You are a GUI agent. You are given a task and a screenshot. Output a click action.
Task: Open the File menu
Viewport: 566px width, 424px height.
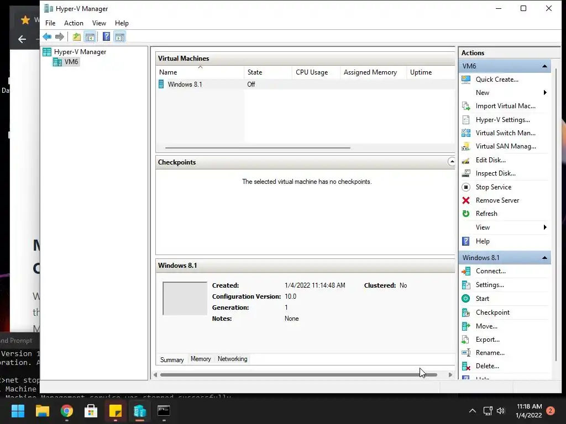click(50, 23)
